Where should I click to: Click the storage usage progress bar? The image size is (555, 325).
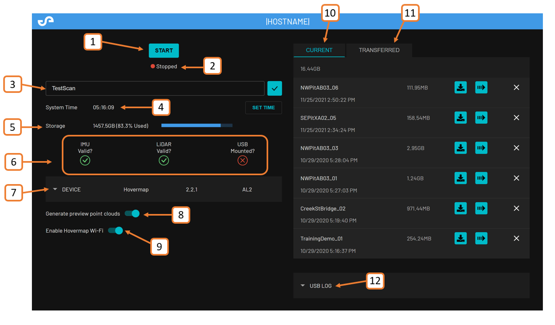click(197, 125)
